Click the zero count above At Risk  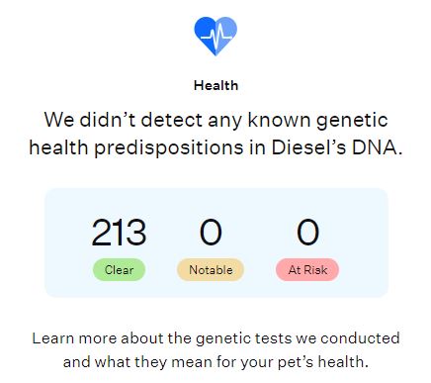(x=307, y=233)
